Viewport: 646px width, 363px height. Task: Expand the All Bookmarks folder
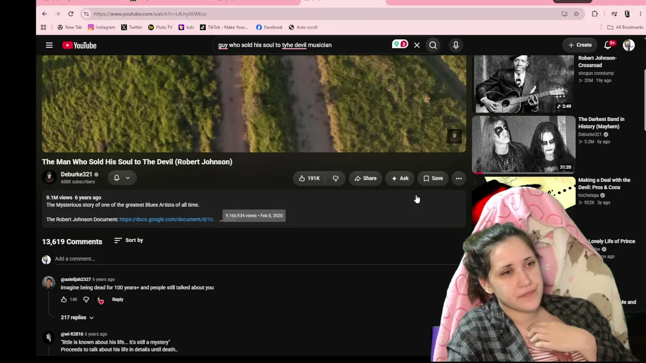[x=625, y=27]
